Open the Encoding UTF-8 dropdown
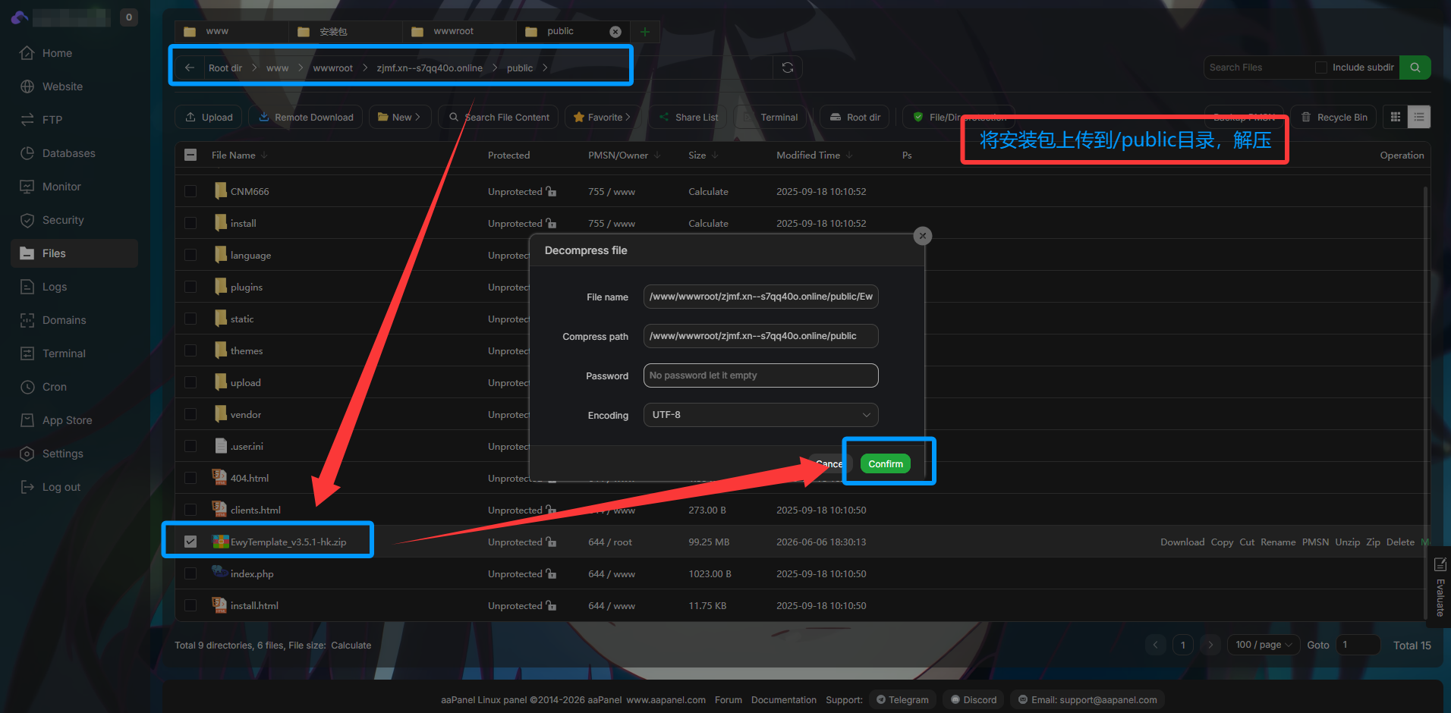Image resolution: width=1451 pixels, height=713 pixels. 760,415
